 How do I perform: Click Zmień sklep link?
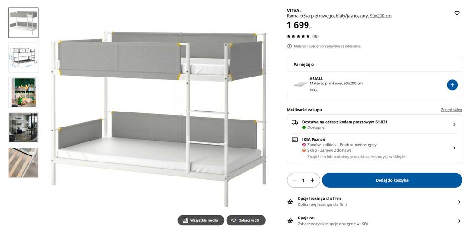point(451,110)
